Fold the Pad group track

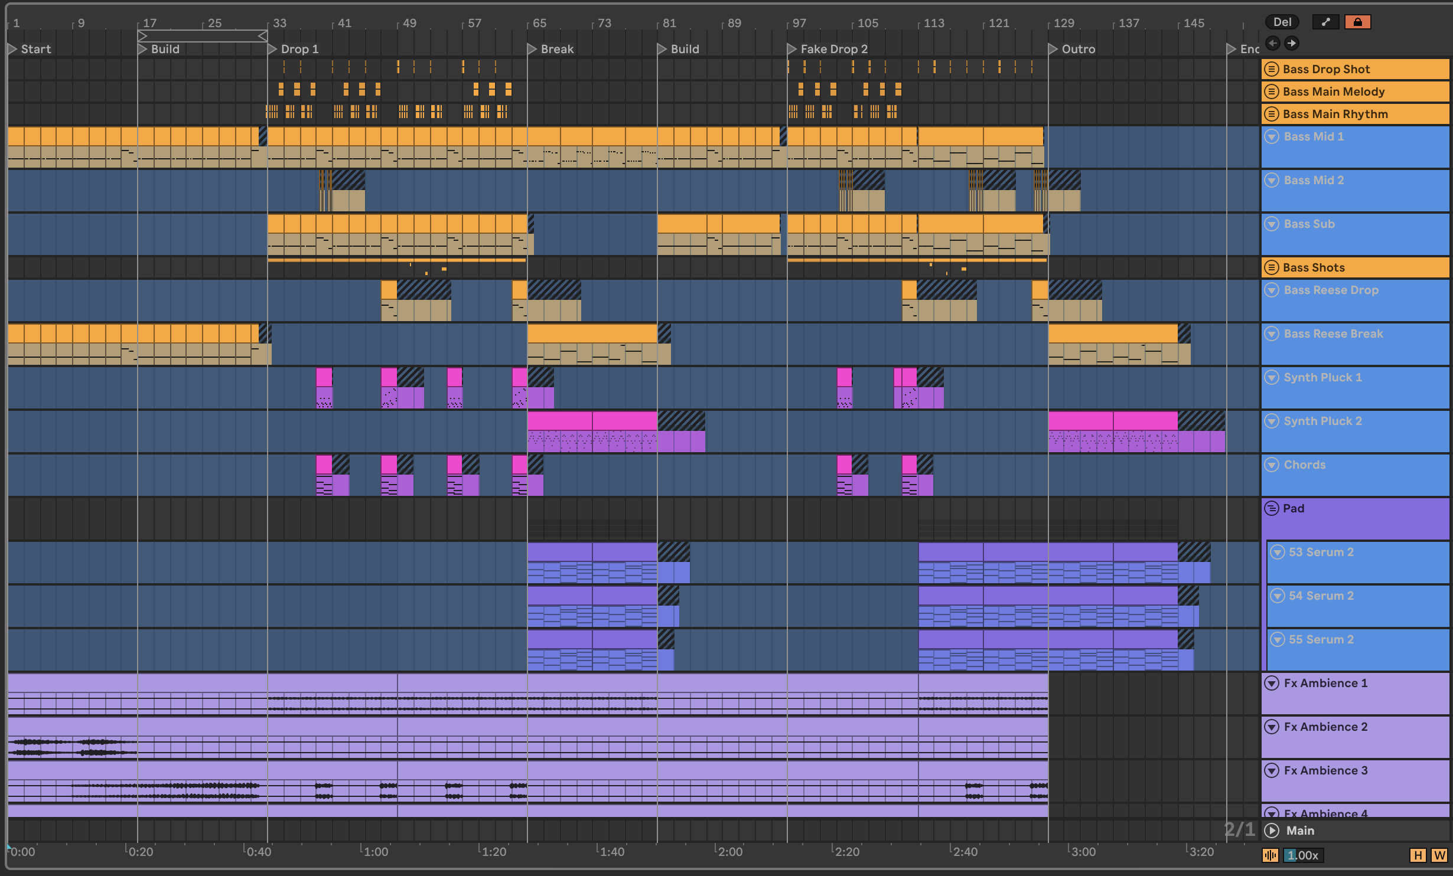1271,508
